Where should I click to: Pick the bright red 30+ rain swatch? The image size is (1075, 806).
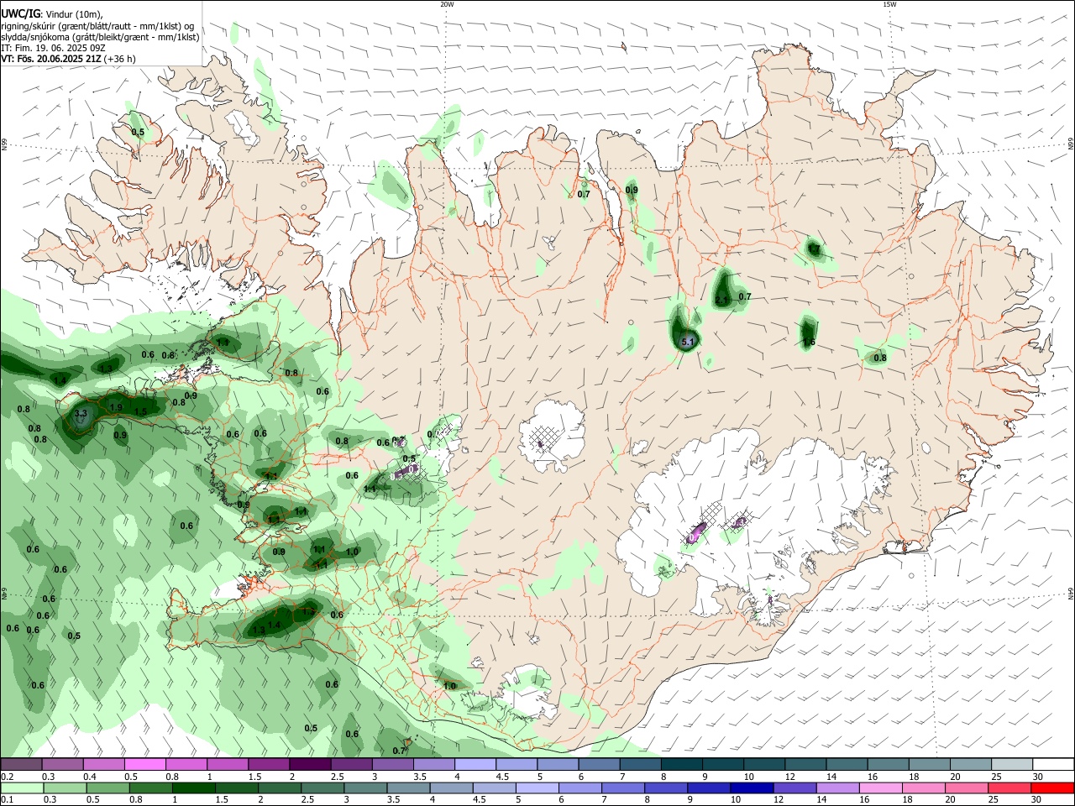point(1053,788)
